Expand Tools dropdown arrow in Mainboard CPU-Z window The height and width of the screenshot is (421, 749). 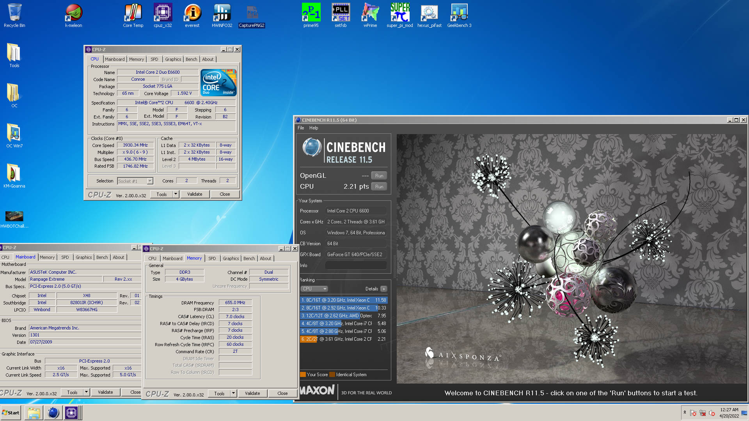click(x=86, y=392)
